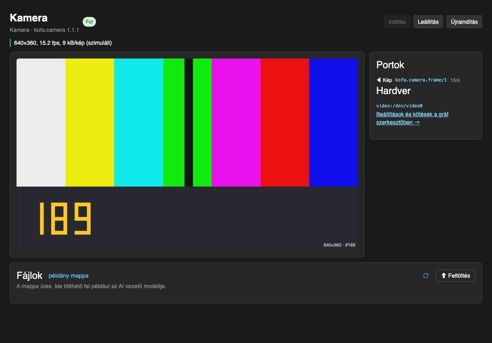This screenshot has width=492, height=343.
Task: Click the Hardver heading
Action: point(394,90)
